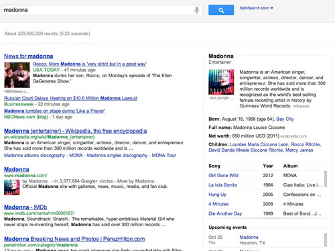
Task: Click the Ciao Italia: Live album cell
Action: click(302, 185)
